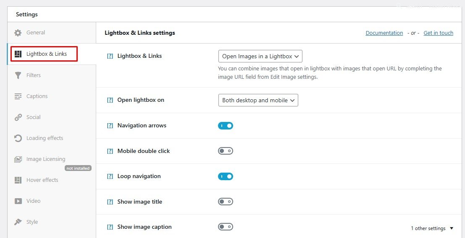465x238 pixels.
Task: Click the Filters funnel icon
Action: 18,75
